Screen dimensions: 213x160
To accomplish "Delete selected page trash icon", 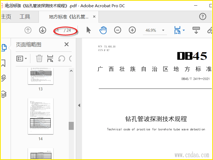I will point(39,58).
